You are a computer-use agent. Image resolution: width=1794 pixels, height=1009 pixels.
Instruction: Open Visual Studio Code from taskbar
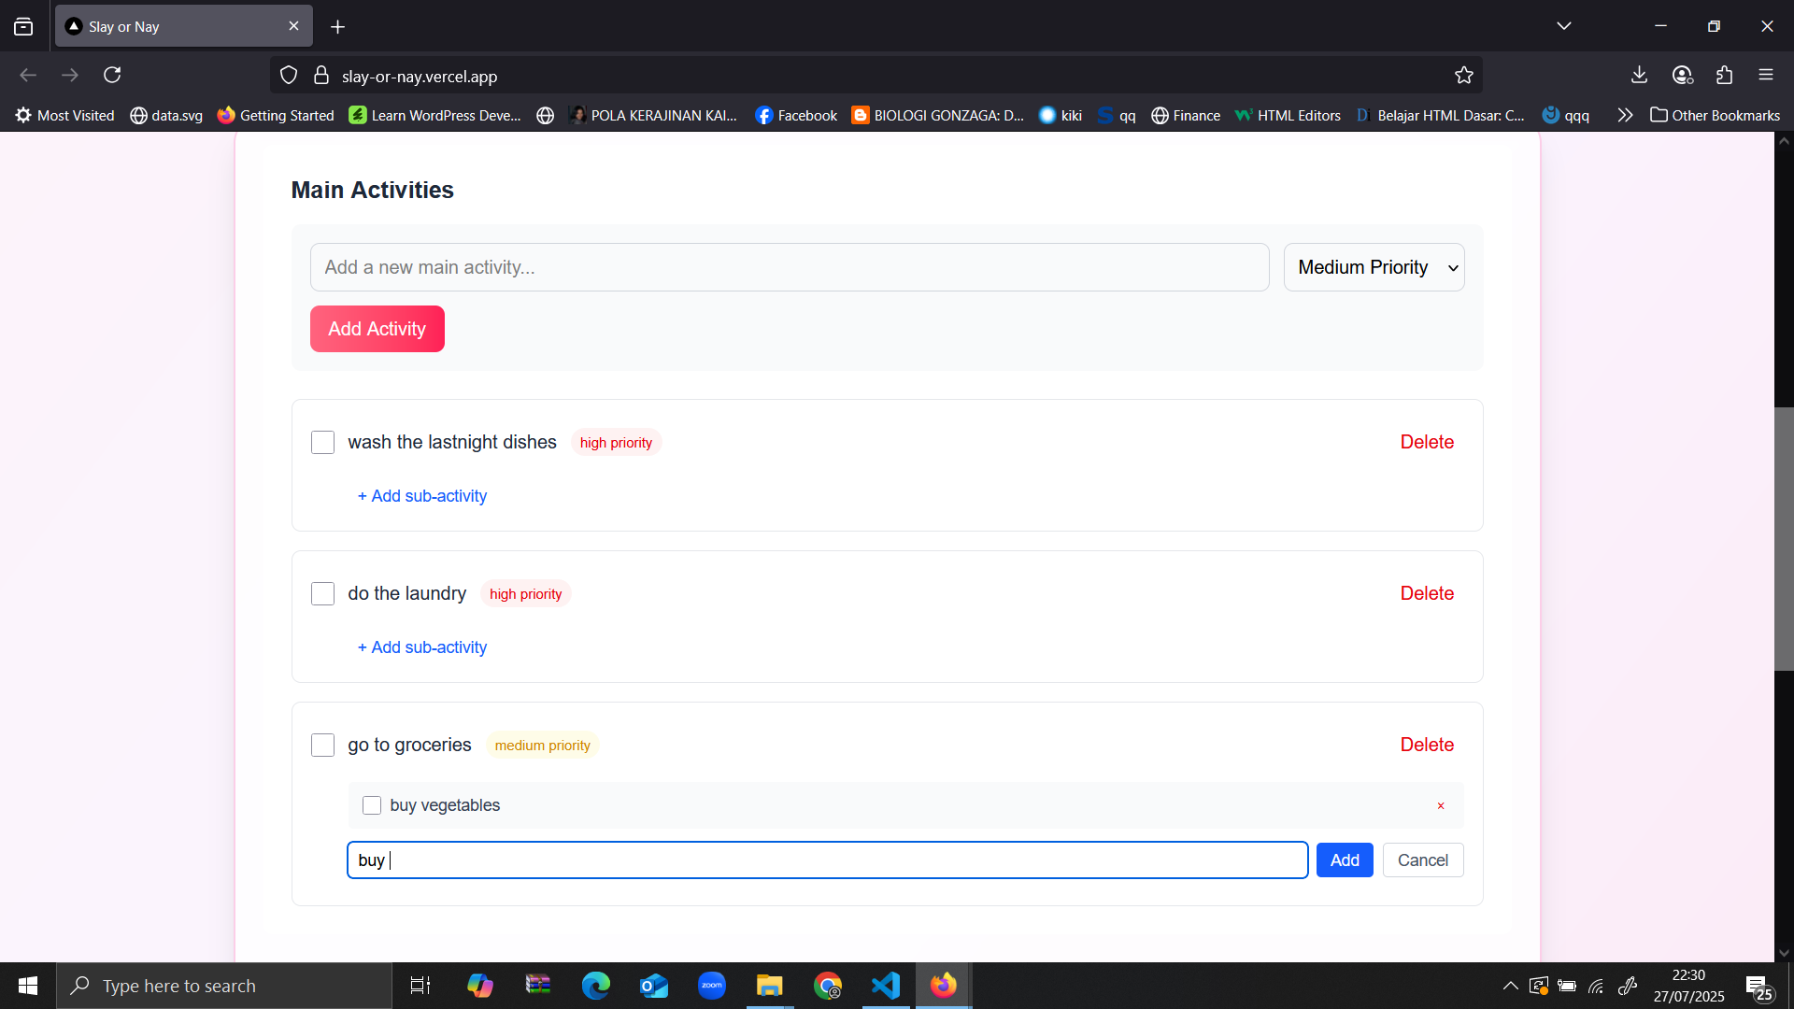pos(885,986)
